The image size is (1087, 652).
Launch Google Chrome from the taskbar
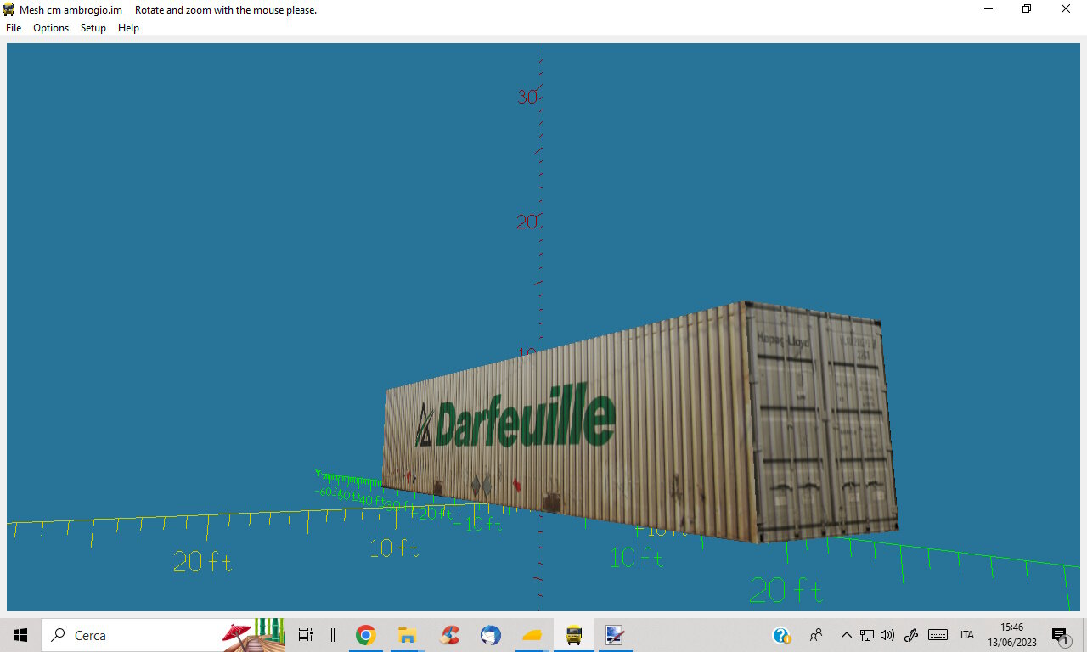point(366,635)
